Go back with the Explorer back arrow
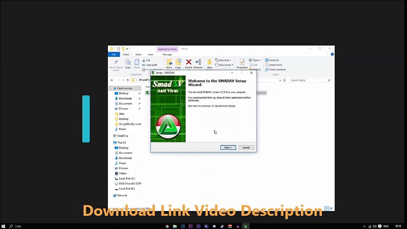 [x=112, y=80]
